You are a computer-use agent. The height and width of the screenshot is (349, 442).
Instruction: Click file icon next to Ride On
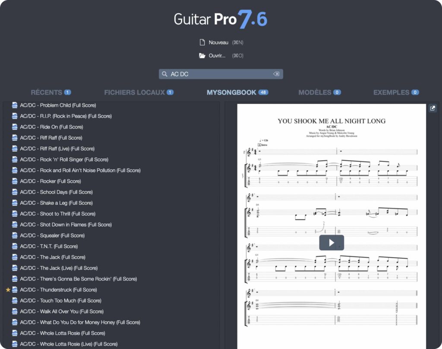pyautogui.click(x=15, y=127)
